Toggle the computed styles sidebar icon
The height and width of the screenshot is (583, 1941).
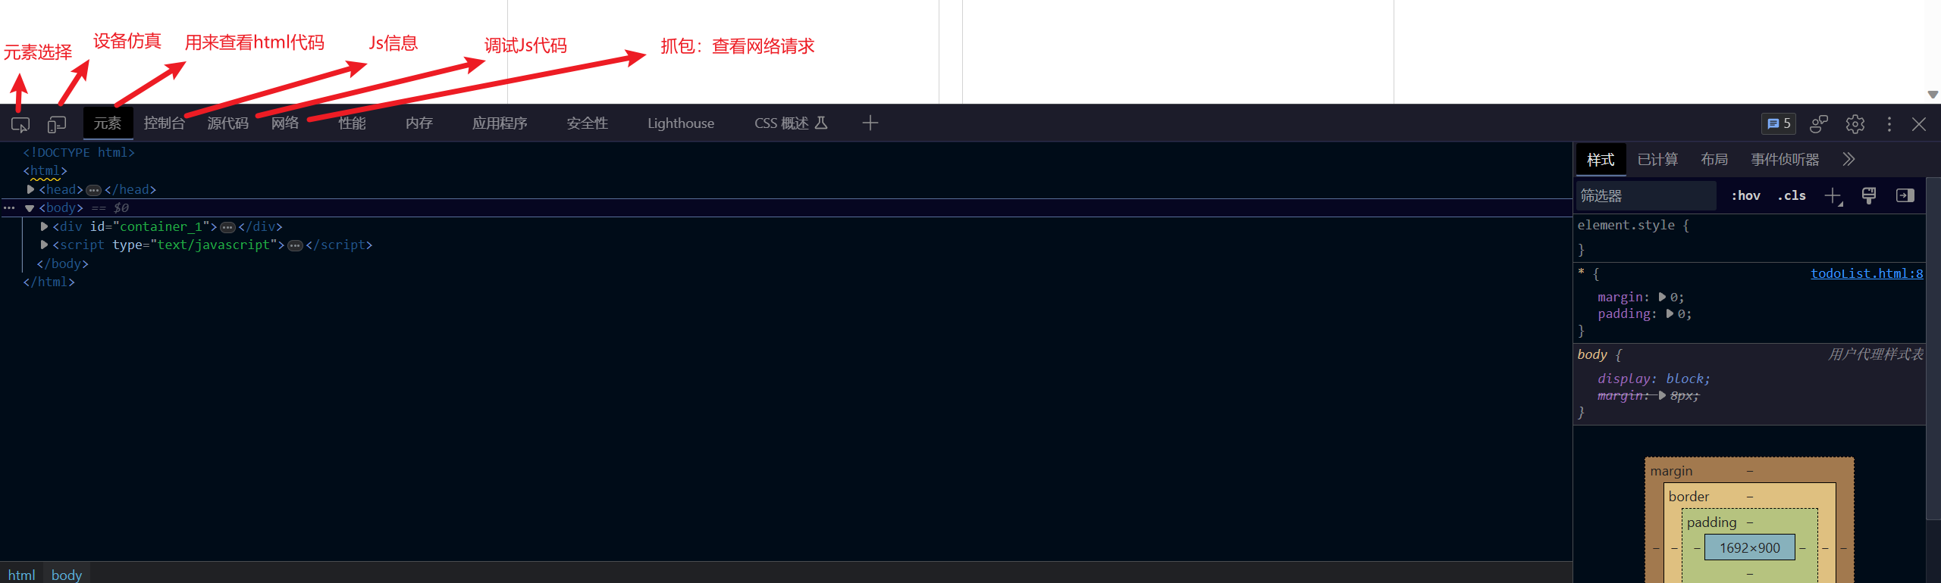coord(1905,195)
